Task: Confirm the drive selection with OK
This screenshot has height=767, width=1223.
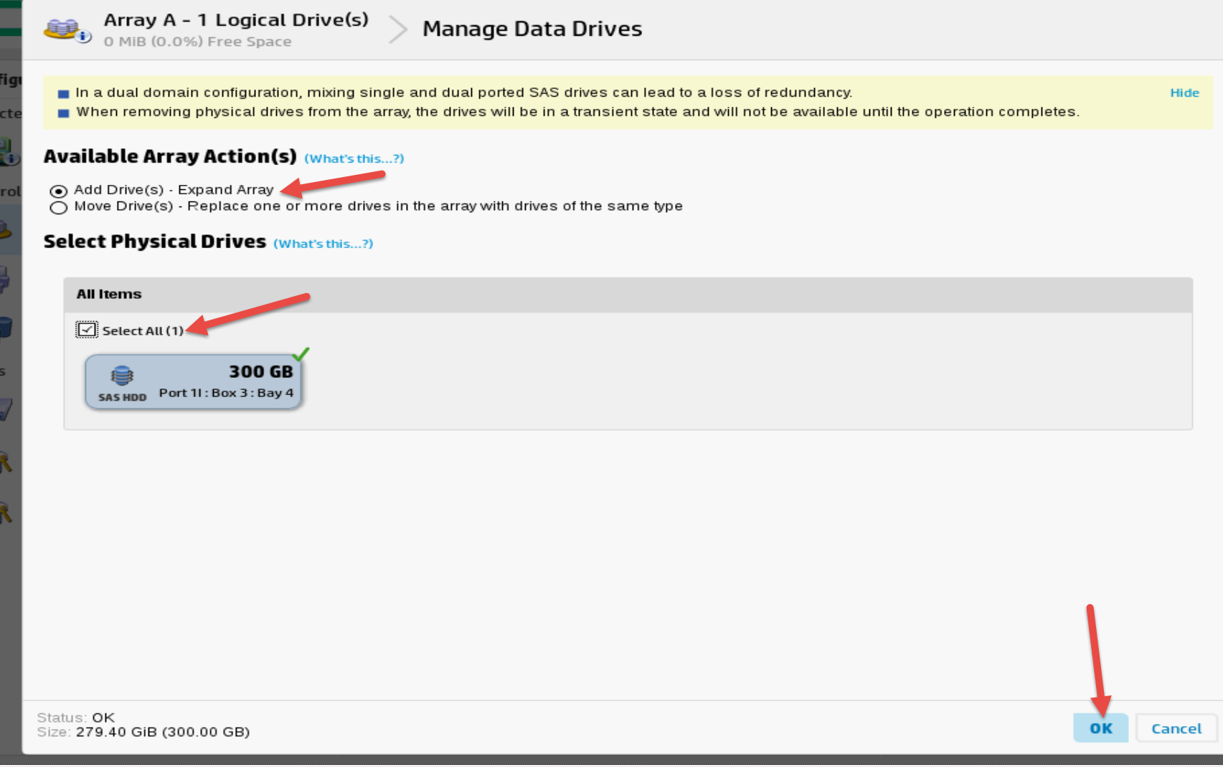Action: 1100,728
